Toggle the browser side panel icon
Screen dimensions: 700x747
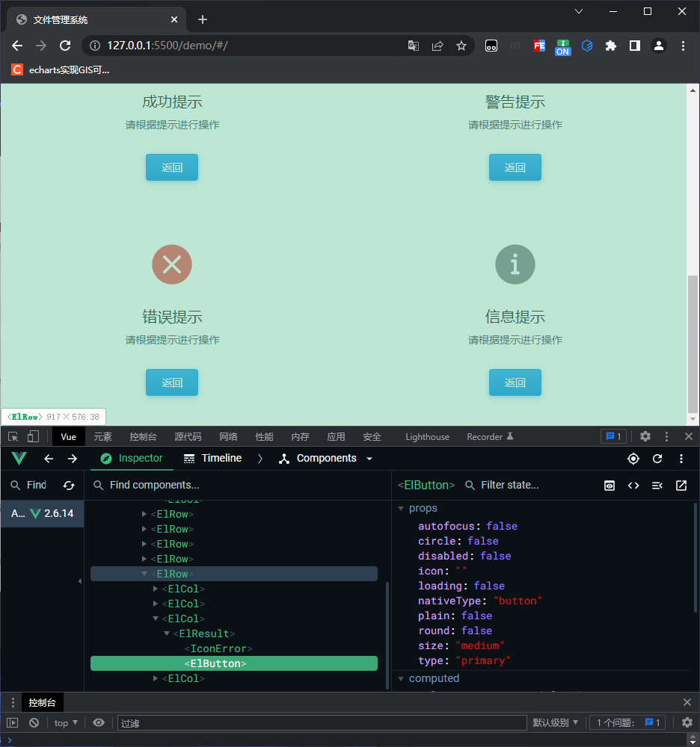coord(635,46)
